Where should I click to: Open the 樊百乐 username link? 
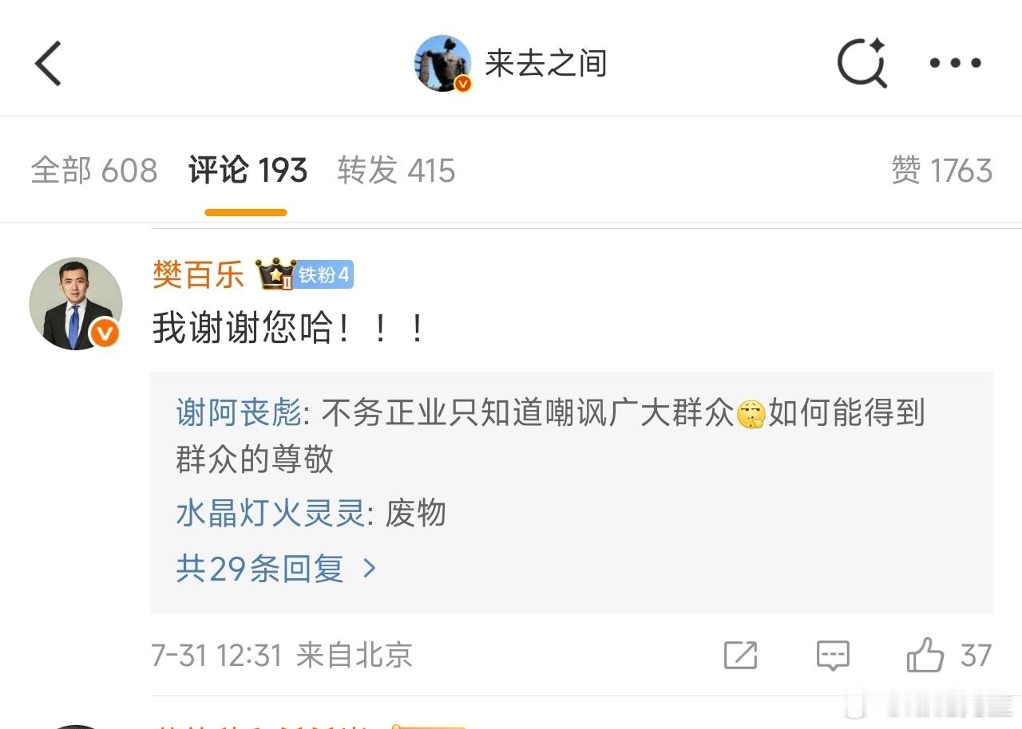(x=198, y=275)
